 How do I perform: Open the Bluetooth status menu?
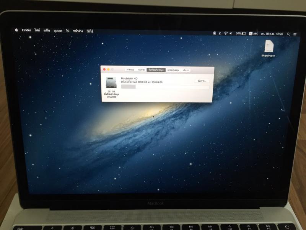(220, 33)
